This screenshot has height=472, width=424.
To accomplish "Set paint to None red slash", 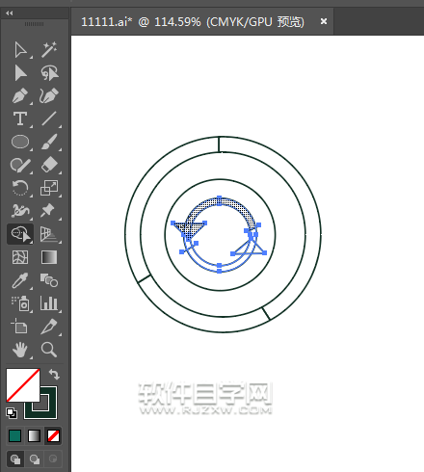I will pos(53,436).
